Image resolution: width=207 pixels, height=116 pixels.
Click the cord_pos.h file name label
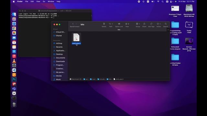coord(76,43)
